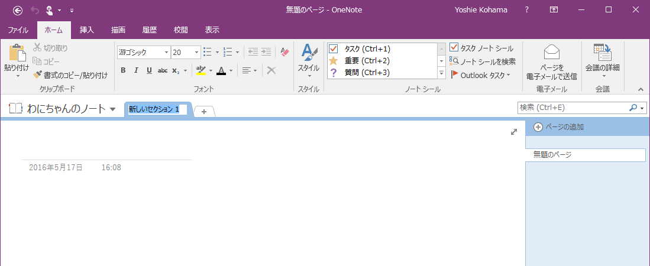Toggle Underline formatting
This screenshot has height=266, width=650.
coord(149,70)
